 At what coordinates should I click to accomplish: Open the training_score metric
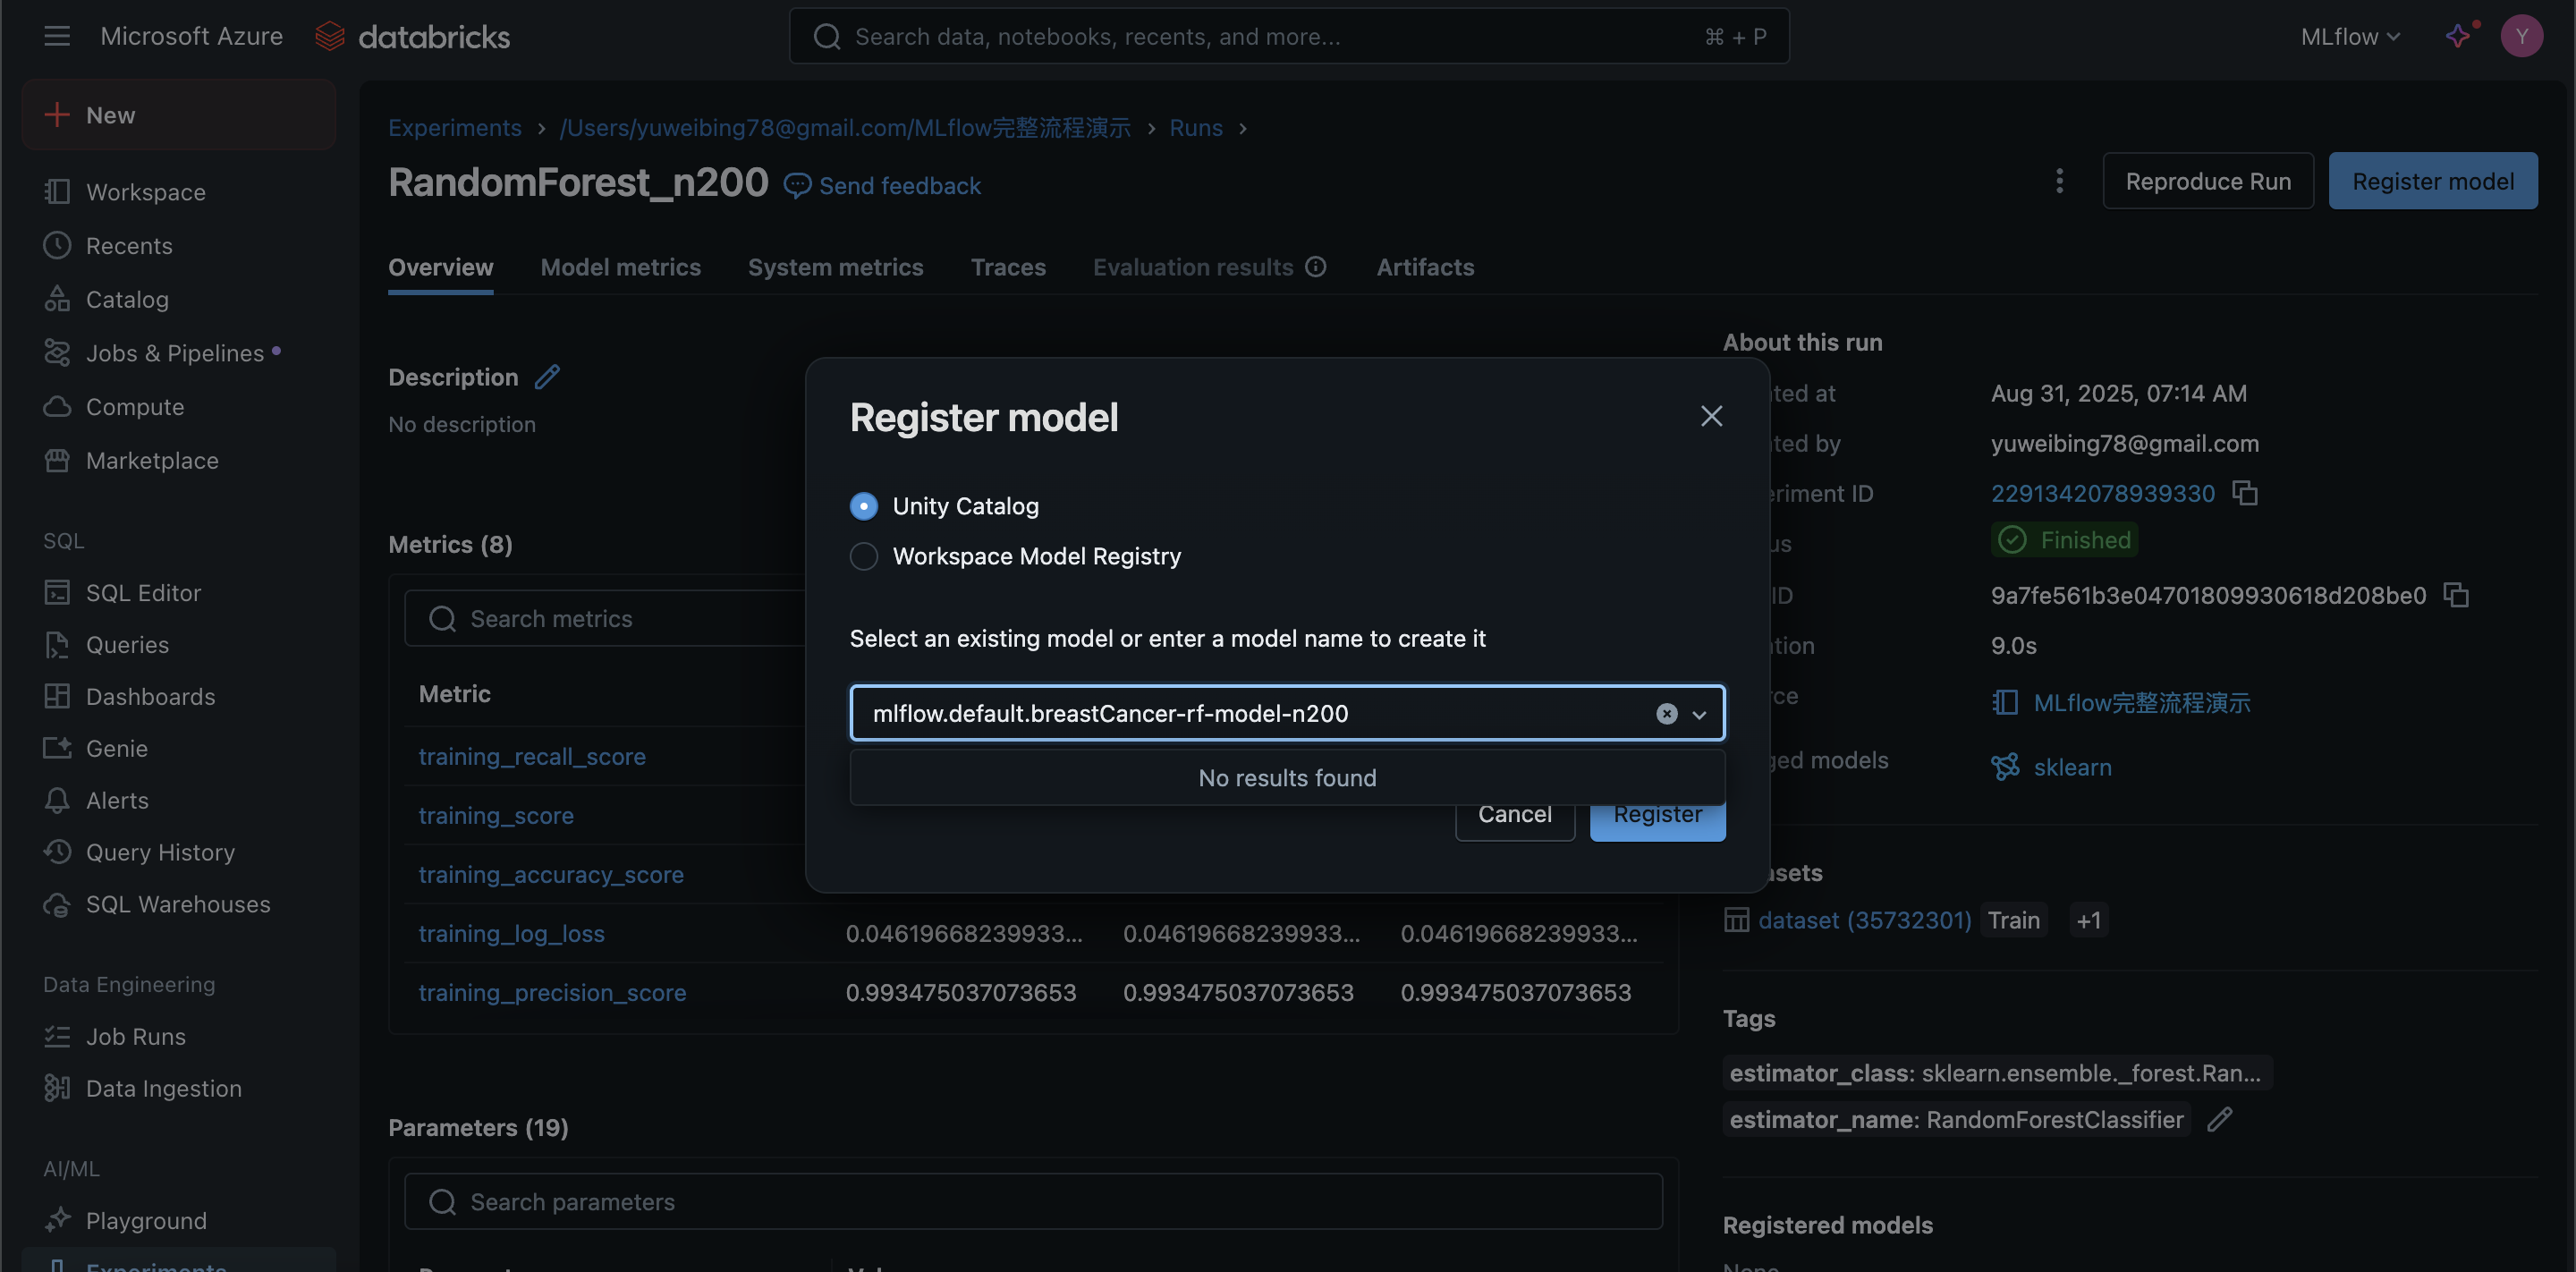(496, 815)
